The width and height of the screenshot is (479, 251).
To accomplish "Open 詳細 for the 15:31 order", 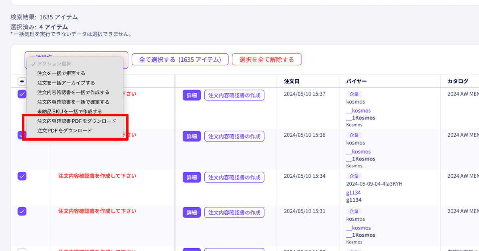I will pyautogui.click(x=192, y=212).
